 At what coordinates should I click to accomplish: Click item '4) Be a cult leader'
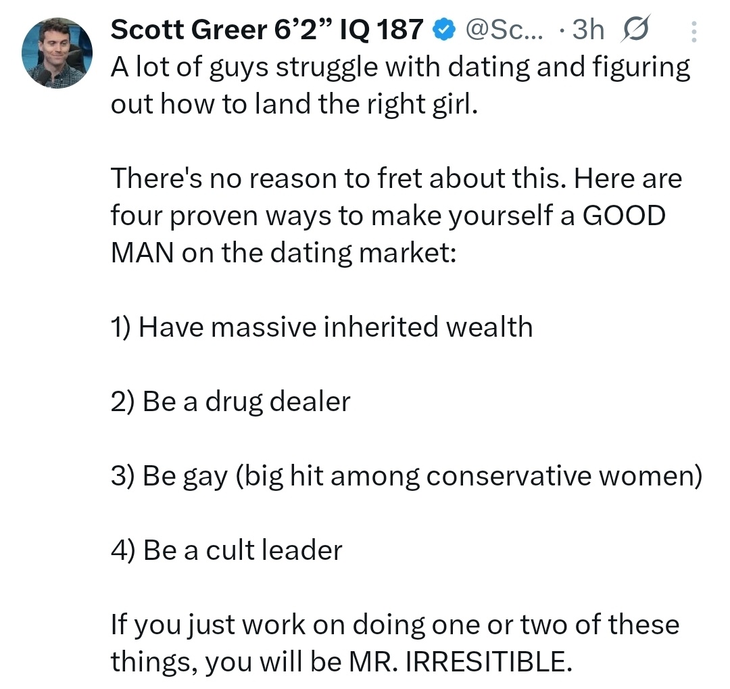(x=226, y=550)
